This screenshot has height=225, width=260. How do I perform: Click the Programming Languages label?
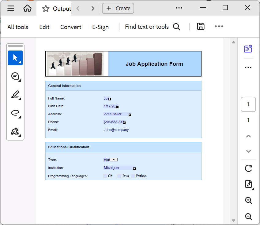tap(68, 176)
